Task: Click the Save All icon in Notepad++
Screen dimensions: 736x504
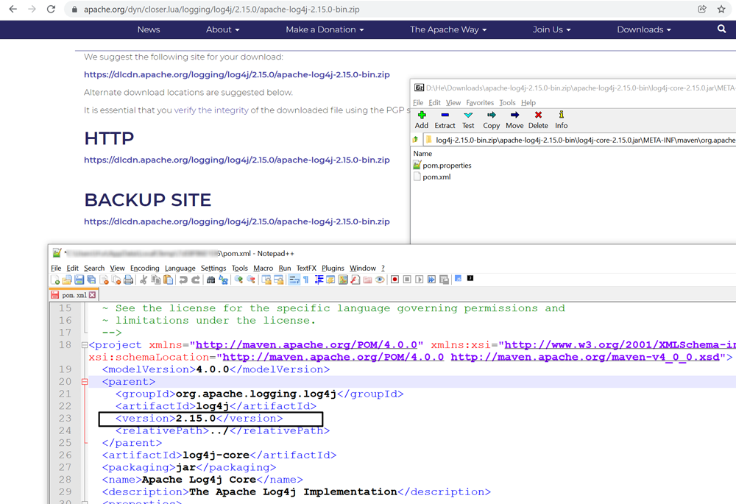Action: (x=91, y=280)
